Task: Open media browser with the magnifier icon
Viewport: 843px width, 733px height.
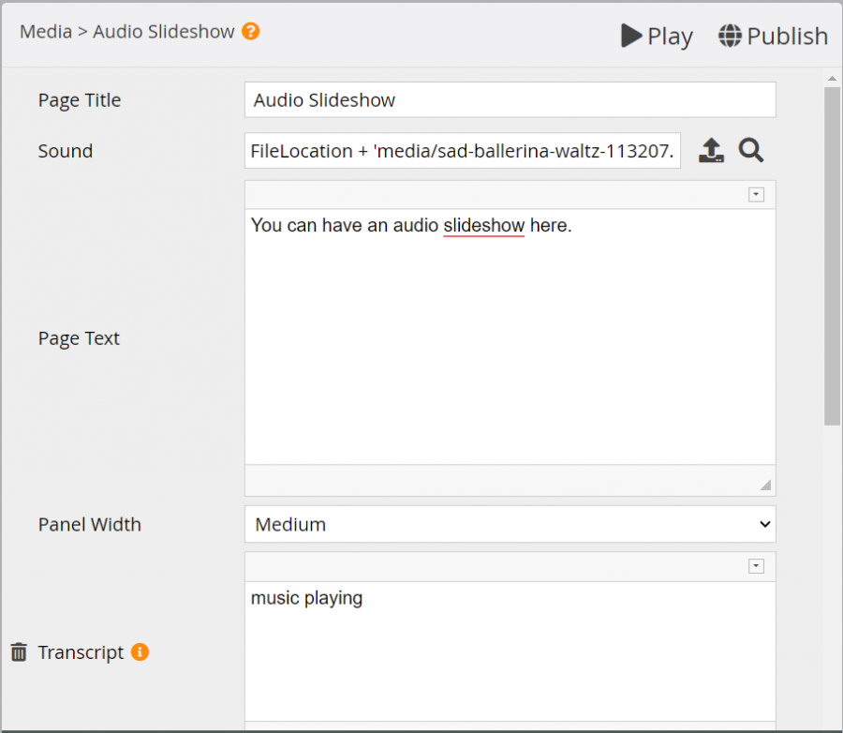Action: tap(750, 150)
